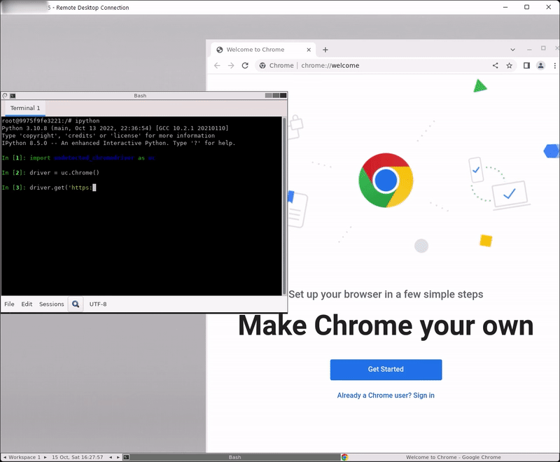This screenshot has width=560, height=462.
Task: Bookmark the current page via star icon
Action: (509, 65)
